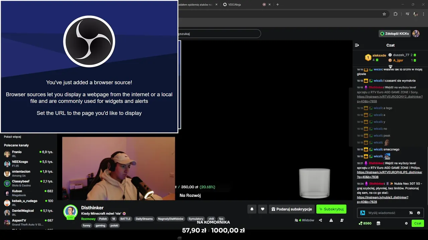Open Classybeef recommended channel
The width and height of the screenshot is (428, 240).
pos(28,183)
